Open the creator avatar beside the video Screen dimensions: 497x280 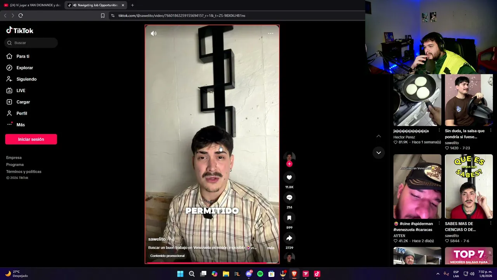tap(289, 157)
